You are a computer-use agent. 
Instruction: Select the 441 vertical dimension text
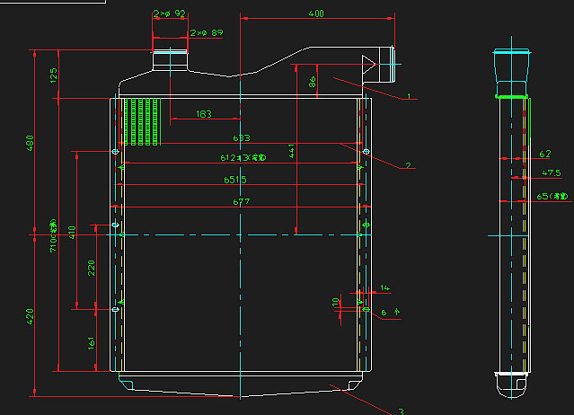(292, 151)
